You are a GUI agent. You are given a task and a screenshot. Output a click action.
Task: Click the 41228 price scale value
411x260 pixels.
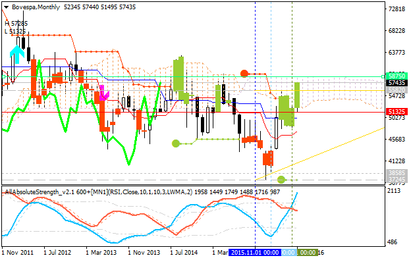397,161
